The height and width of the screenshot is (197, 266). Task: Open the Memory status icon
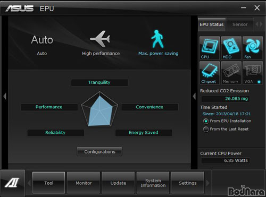point(231,73)
